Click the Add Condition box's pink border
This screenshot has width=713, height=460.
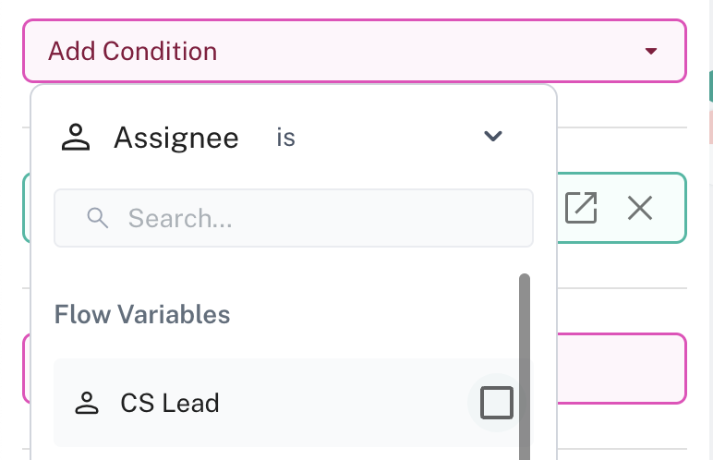pyautogui.click(x=369, y=20)
